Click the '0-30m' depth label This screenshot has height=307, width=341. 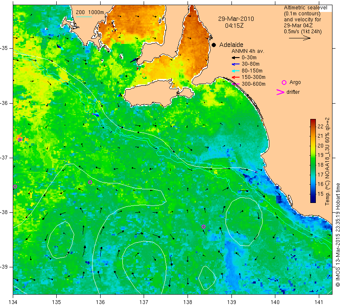249,58
